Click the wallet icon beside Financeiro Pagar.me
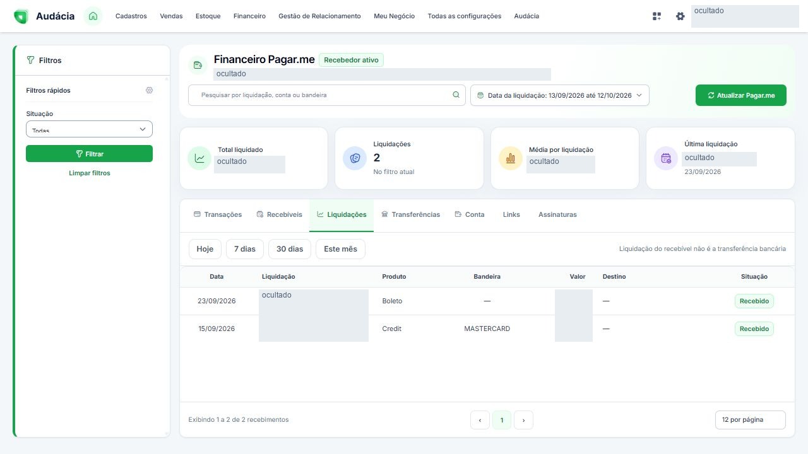This screenshot has height=454, width=808. [x=198, y=64]
